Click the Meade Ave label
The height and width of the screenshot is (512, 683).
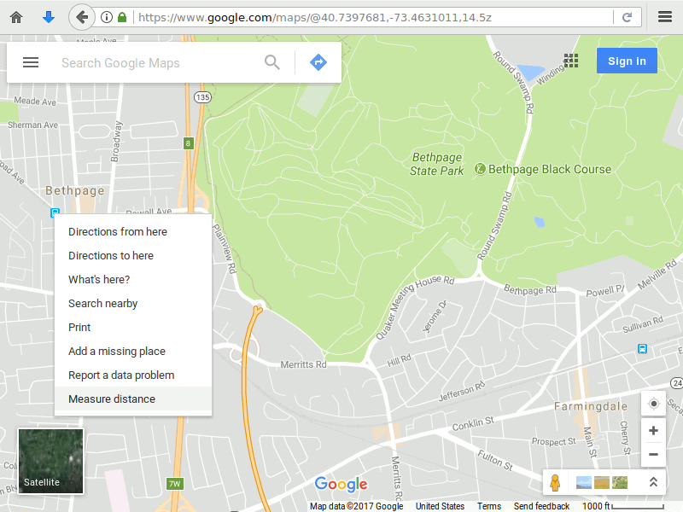pyautogui.click(x=35, y=101)
